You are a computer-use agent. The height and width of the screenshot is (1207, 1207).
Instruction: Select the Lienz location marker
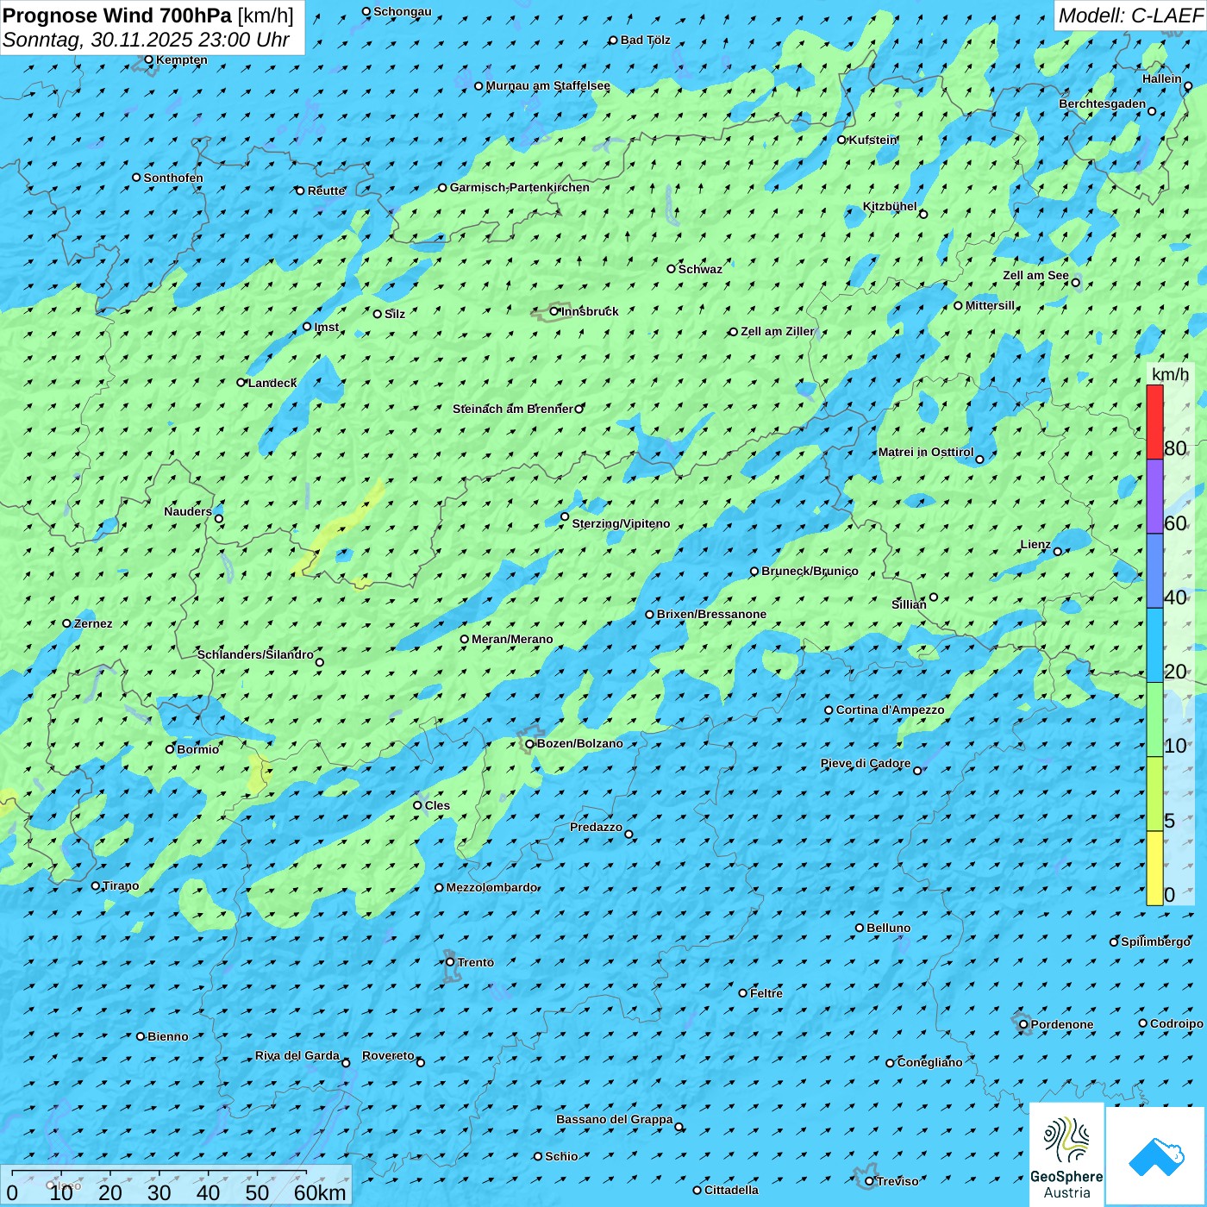tap(1058, 552)
